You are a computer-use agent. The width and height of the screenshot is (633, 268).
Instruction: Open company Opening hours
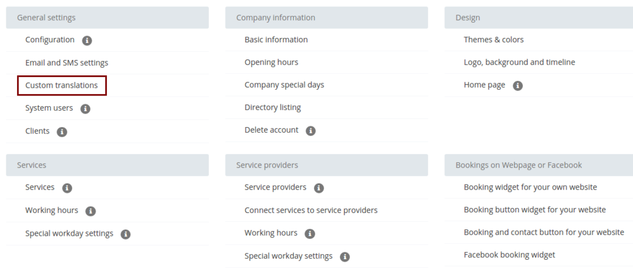pyautogui.click(x=271, y=63)
